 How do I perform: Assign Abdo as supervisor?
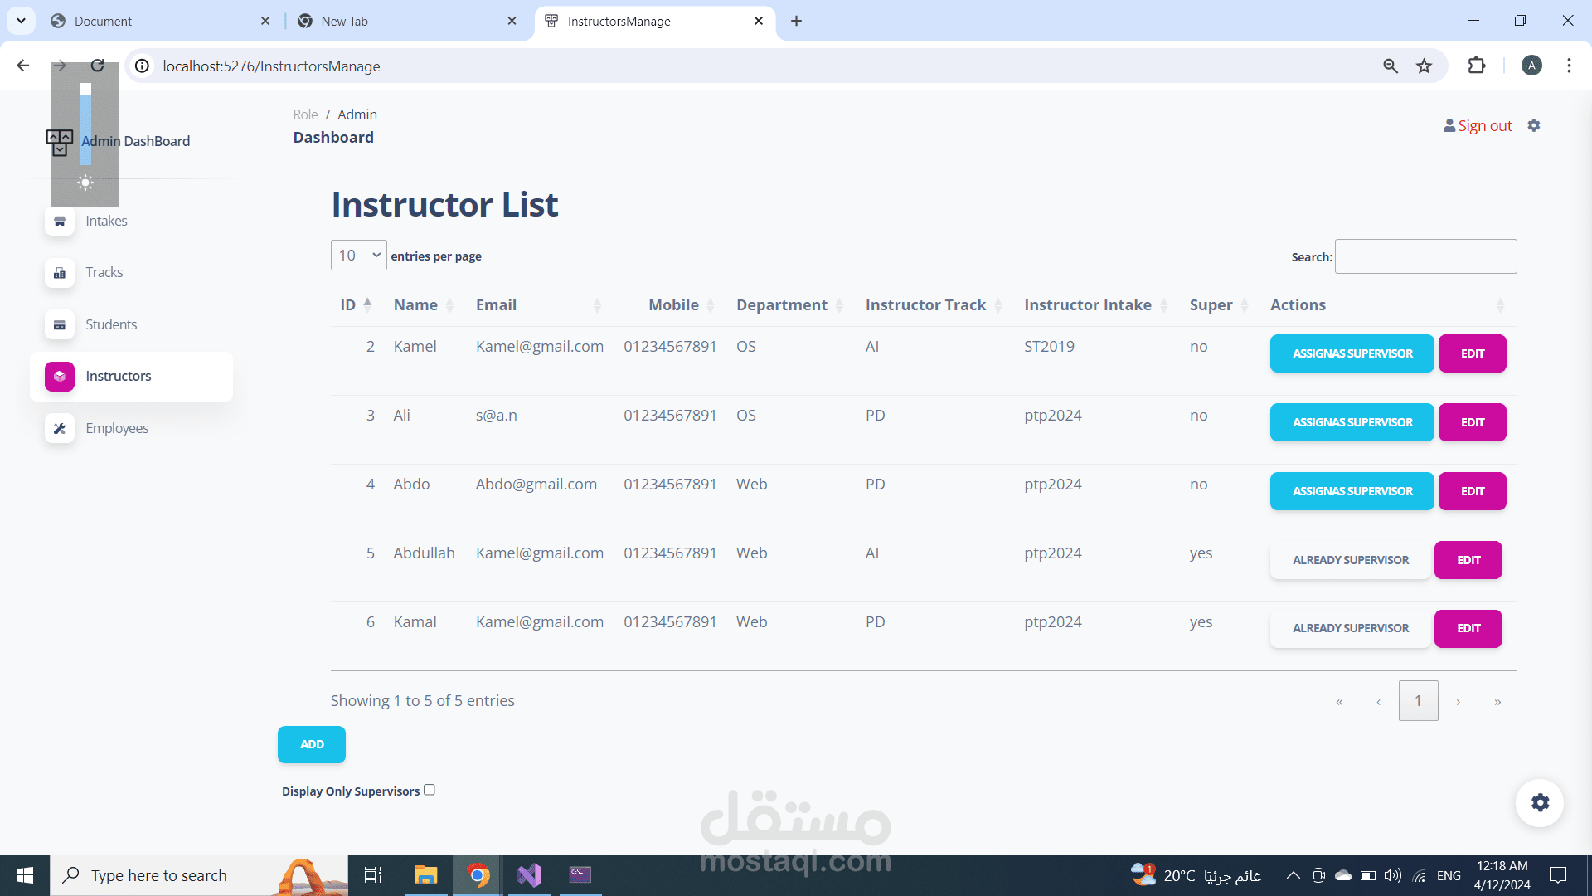coord(1352,491)
